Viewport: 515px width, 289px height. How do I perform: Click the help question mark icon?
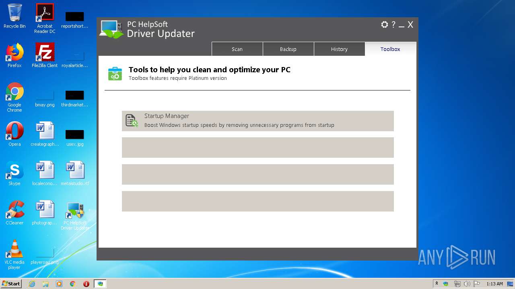(393, 24)
